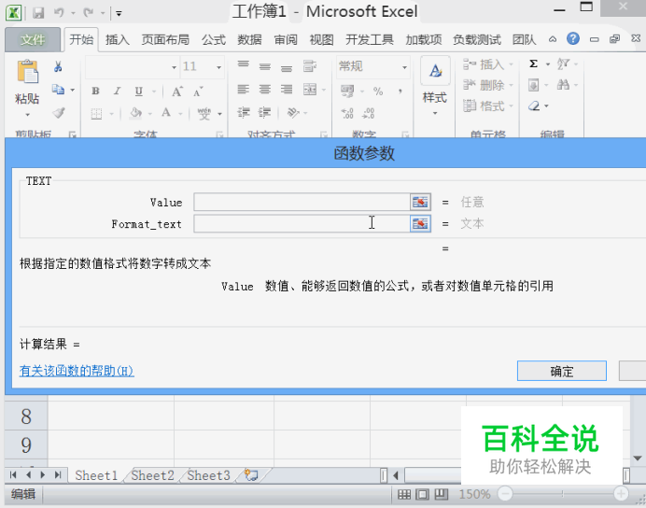
Task: Toggle Align Text Left icon
Action: tap(244, 89)
